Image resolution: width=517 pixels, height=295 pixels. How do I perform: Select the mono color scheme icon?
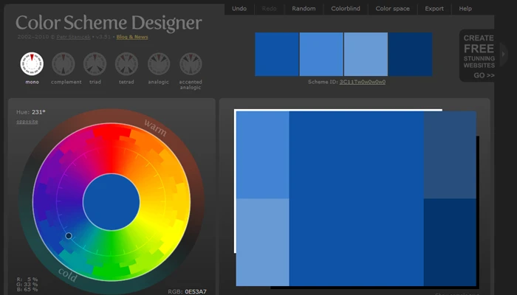32,64
